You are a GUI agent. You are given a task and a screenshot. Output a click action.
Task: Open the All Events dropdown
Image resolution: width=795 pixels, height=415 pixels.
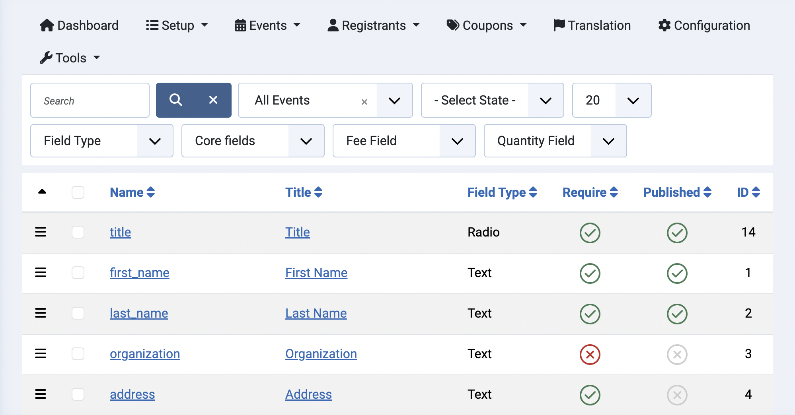[325, 100]
